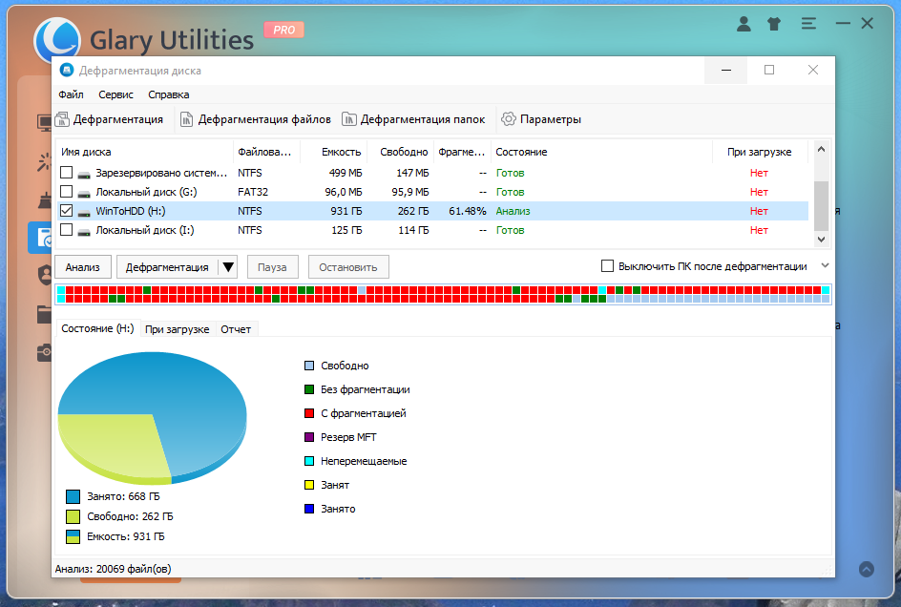Open the Файл menu
Image resolution: width=901 pixels, height=607 pixels.
coord(71,94)
